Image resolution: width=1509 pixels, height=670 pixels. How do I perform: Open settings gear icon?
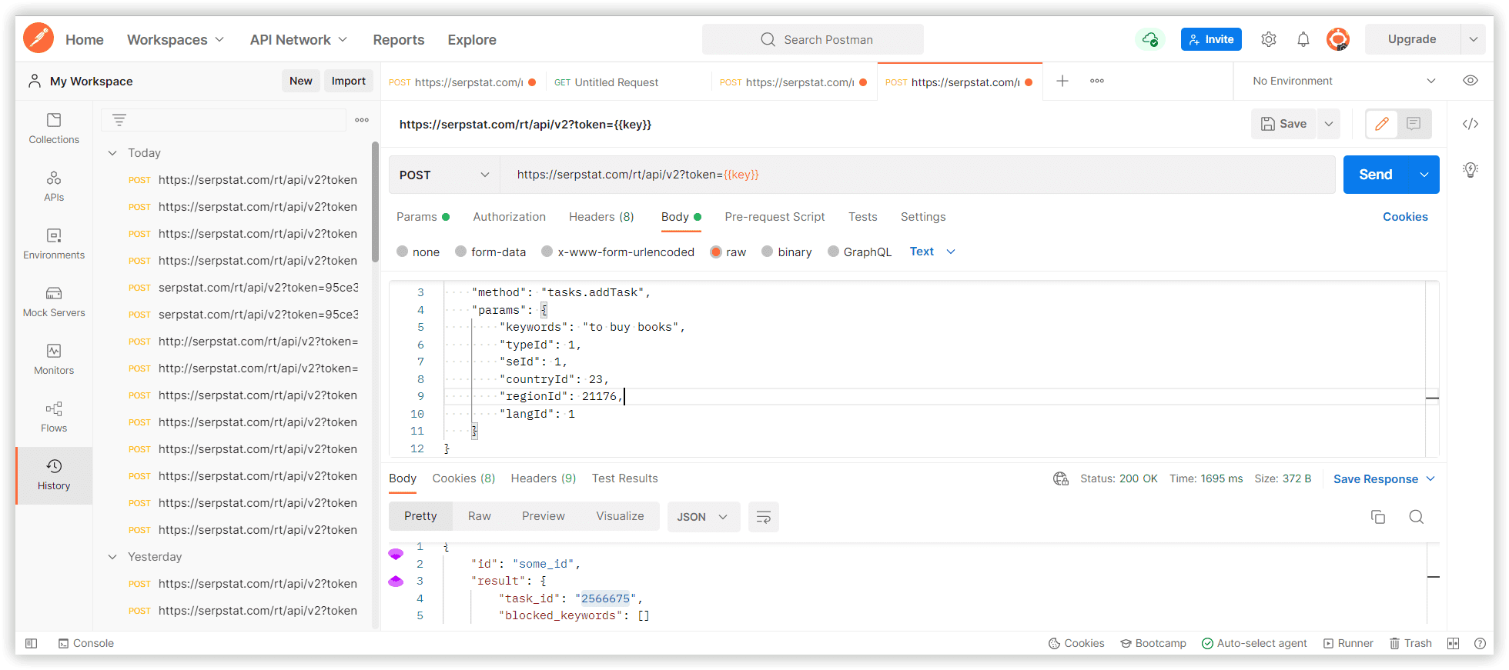pos(1269,39)
